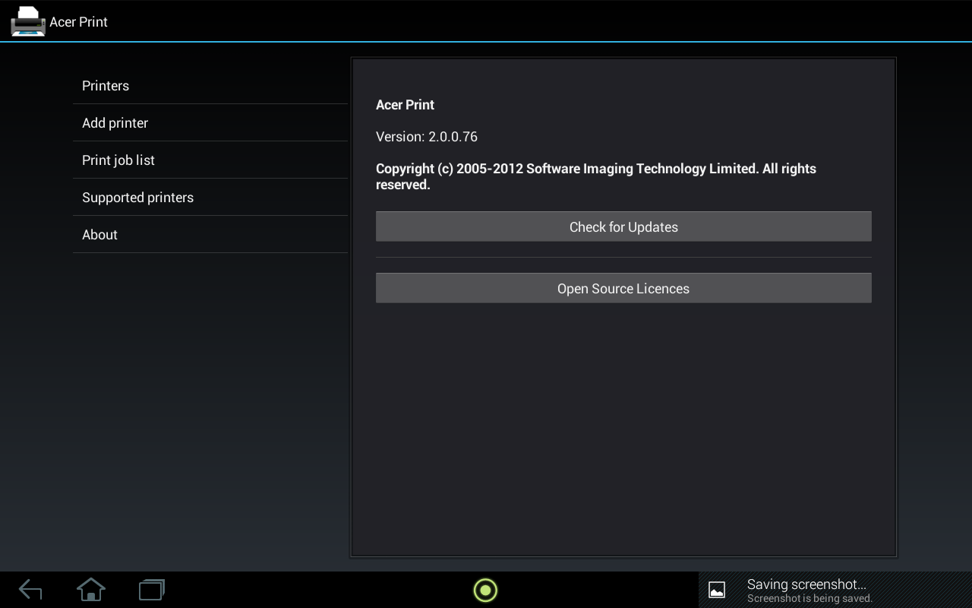
Task: Tap the Acer Print printer icon
Action: [27, 21]
